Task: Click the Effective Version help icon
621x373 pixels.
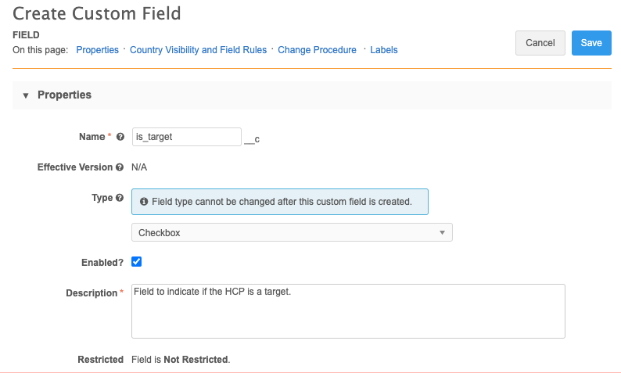Action: (x=120, y=167)
